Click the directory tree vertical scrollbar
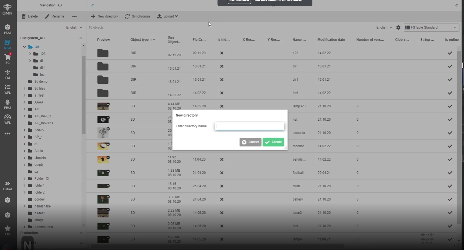The image size is (464, 250). [83, 95]
